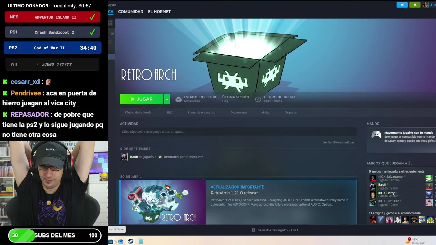Click "Mayormente jugable con tu mando" text
This screenshot has width=436, height=245.
409,133
